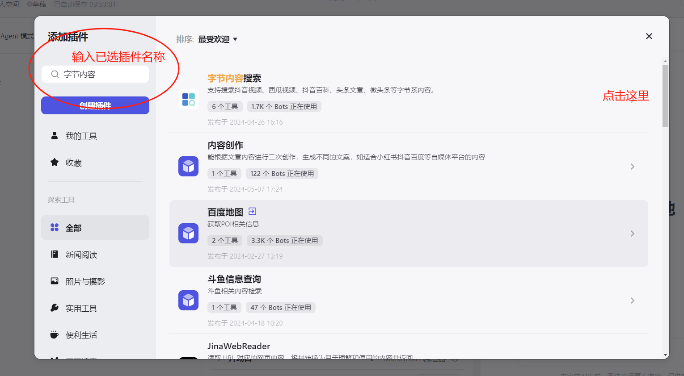The image size is (684, 376).
Task: Switch to 新闻阅读 category
Action: 81,255
